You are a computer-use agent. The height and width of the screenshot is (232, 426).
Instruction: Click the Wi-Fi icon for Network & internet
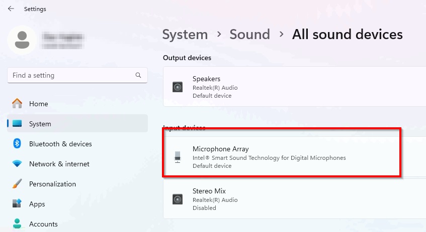click(x=17, y=164)
